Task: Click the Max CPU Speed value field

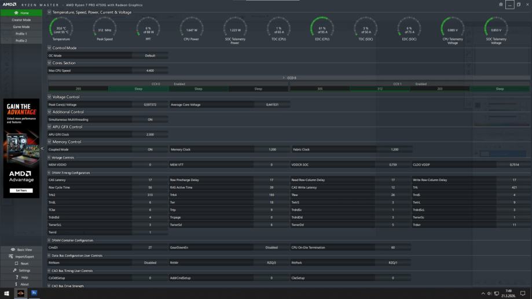Action: (150, 71)
